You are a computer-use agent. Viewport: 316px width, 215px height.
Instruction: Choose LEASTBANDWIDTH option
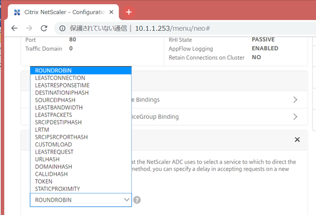[81, 107]
